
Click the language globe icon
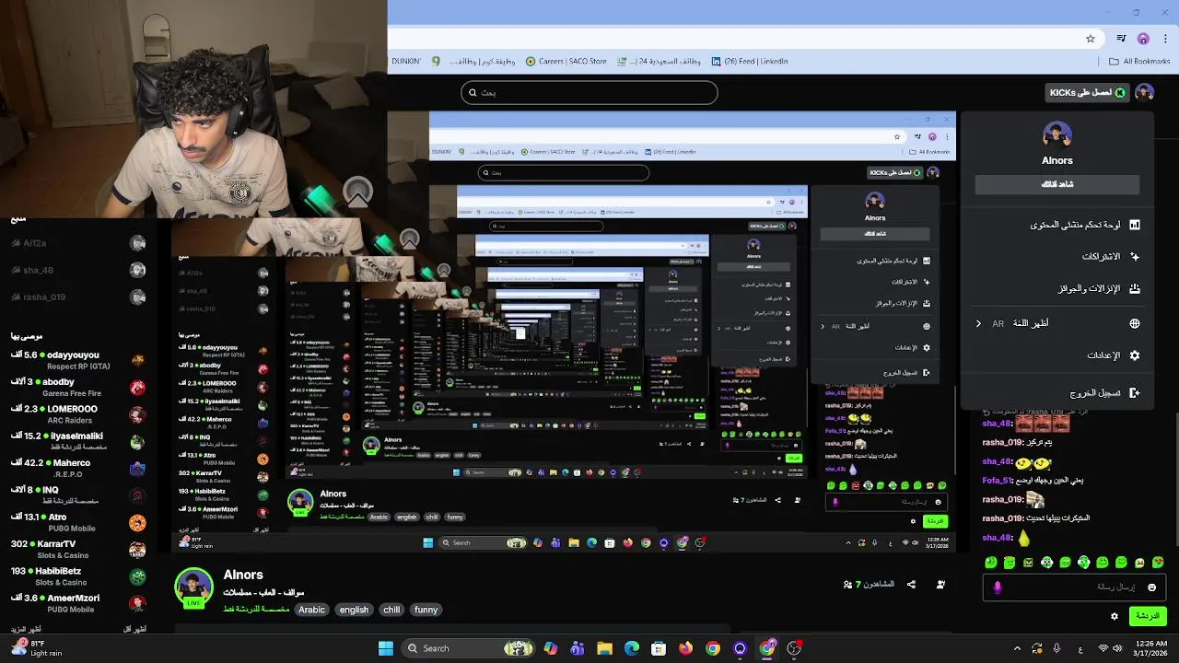pos(1135,323)
